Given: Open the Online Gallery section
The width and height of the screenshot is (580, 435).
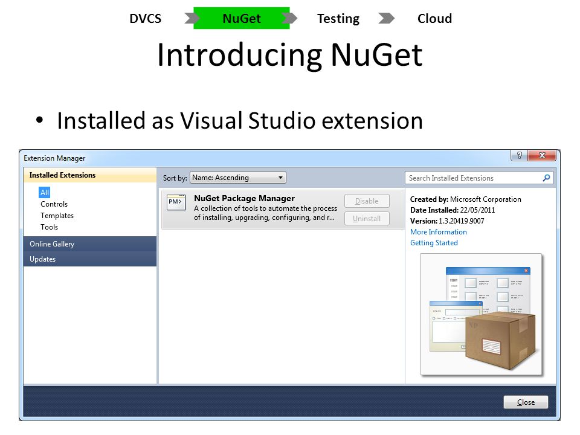Looking at the screenshot, I should click(90, 243).
